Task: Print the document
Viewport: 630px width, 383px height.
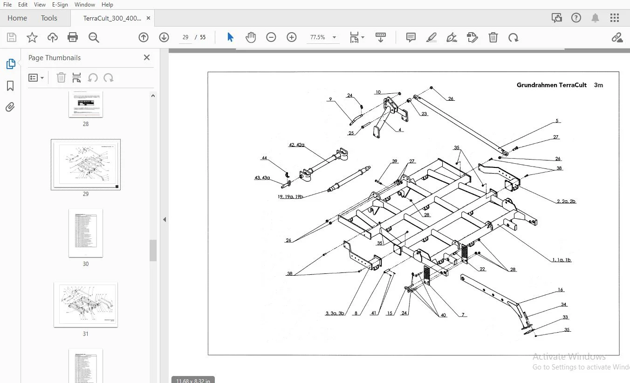Action: pyautogui.click(x=73, y=38)
